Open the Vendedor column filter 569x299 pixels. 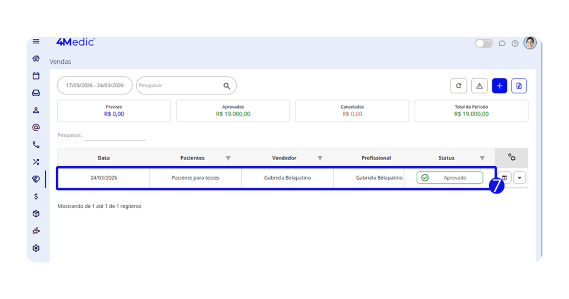pyautogui.click(x=320, y=158)
